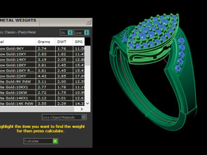Select the White Gold:14K PdW row
Image resolution: width=207 pixels, height=155 pixels.
[42, 103]
